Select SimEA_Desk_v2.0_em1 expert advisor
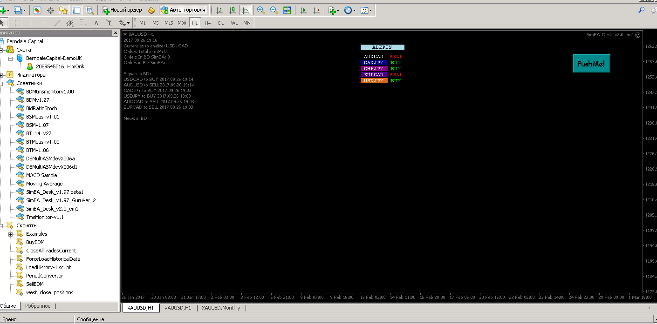This screenshot has width=657, height=324. pyautogui.click(x=52, y=209)
